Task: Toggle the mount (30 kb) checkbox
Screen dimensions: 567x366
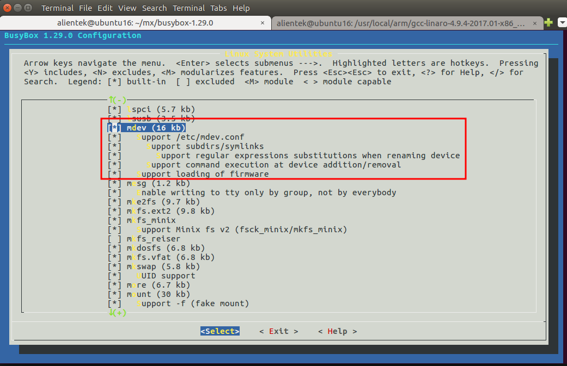Action: [x=114, y=294]
